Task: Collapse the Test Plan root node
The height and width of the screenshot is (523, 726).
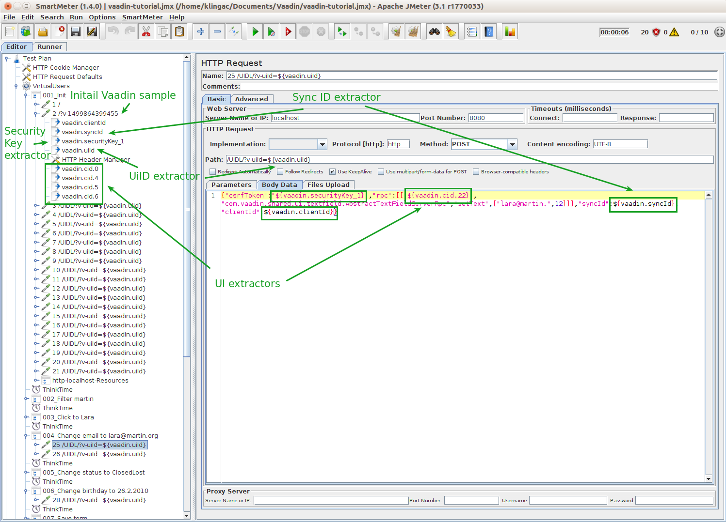Action: [x=6, y=58]
